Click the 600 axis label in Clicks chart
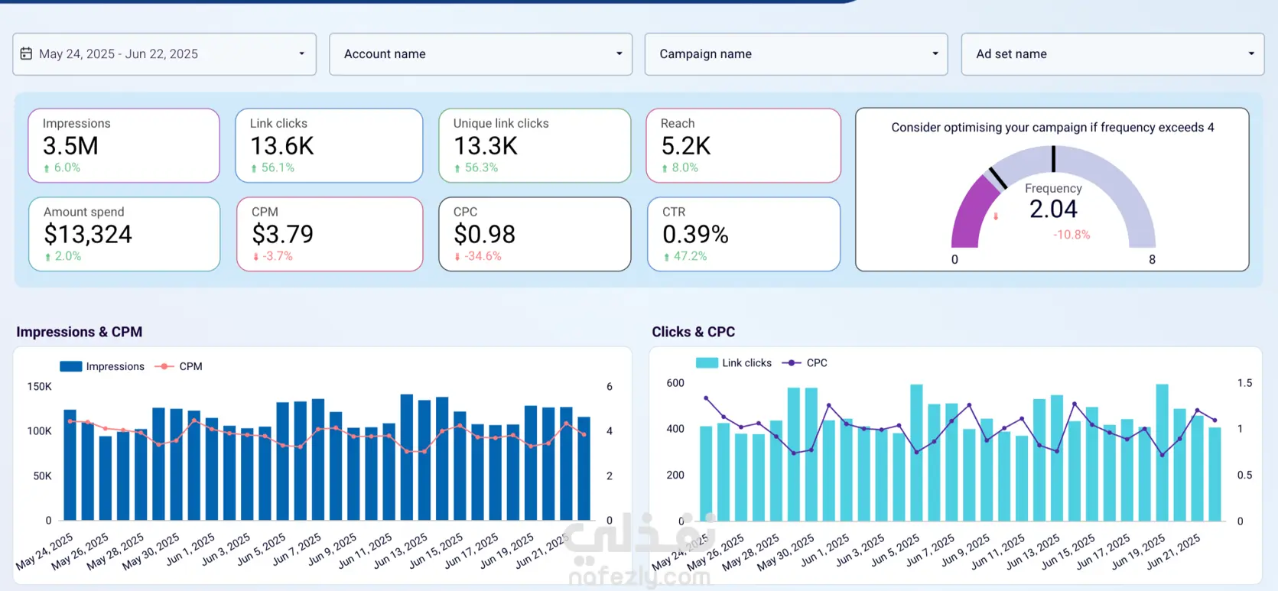 [675, 383]
